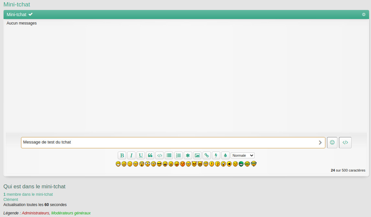This screenshot has width=371, height=217.
Task: Click the Mini-tchat page title link
Action: (x=17, y=5)
